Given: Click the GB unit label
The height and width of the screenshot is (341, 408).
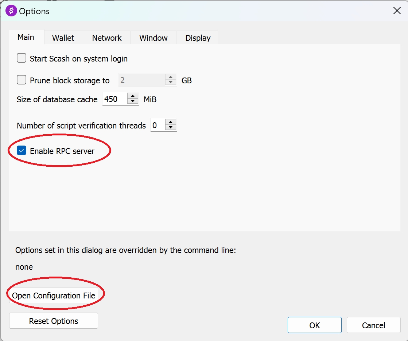Looking at the screenshot, I should (187, 80).
